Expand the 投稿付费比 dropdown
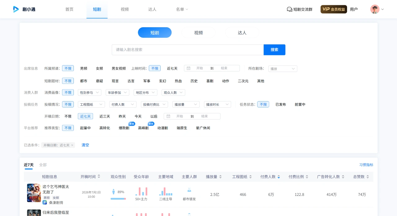The image size is (397, 216). click(154, 105)
